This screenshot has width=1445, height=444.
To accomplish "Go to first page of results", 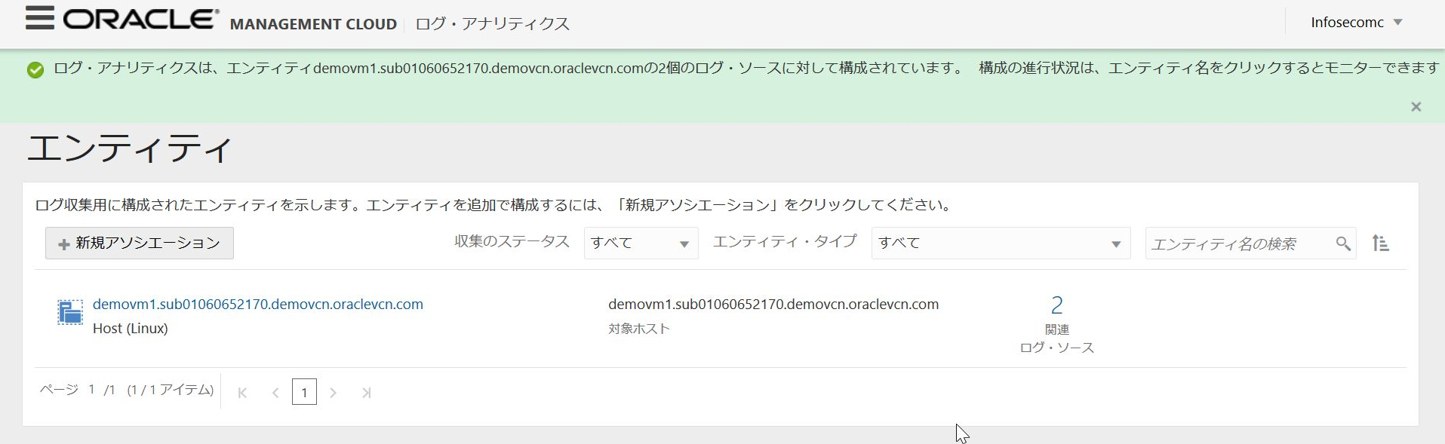I will click(242, 393).
